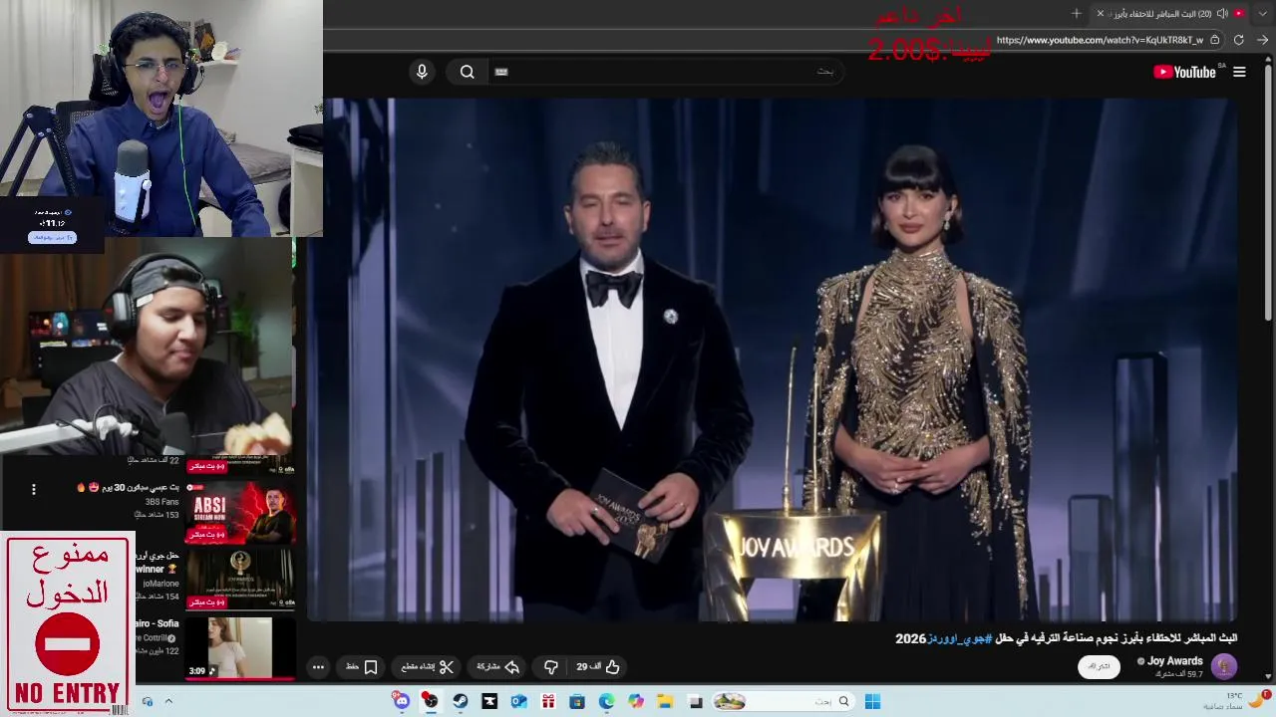Screen dimensions: 1276x717
Task: Switch to the active browser taskbar icon
Action: [x=431, y=701]
